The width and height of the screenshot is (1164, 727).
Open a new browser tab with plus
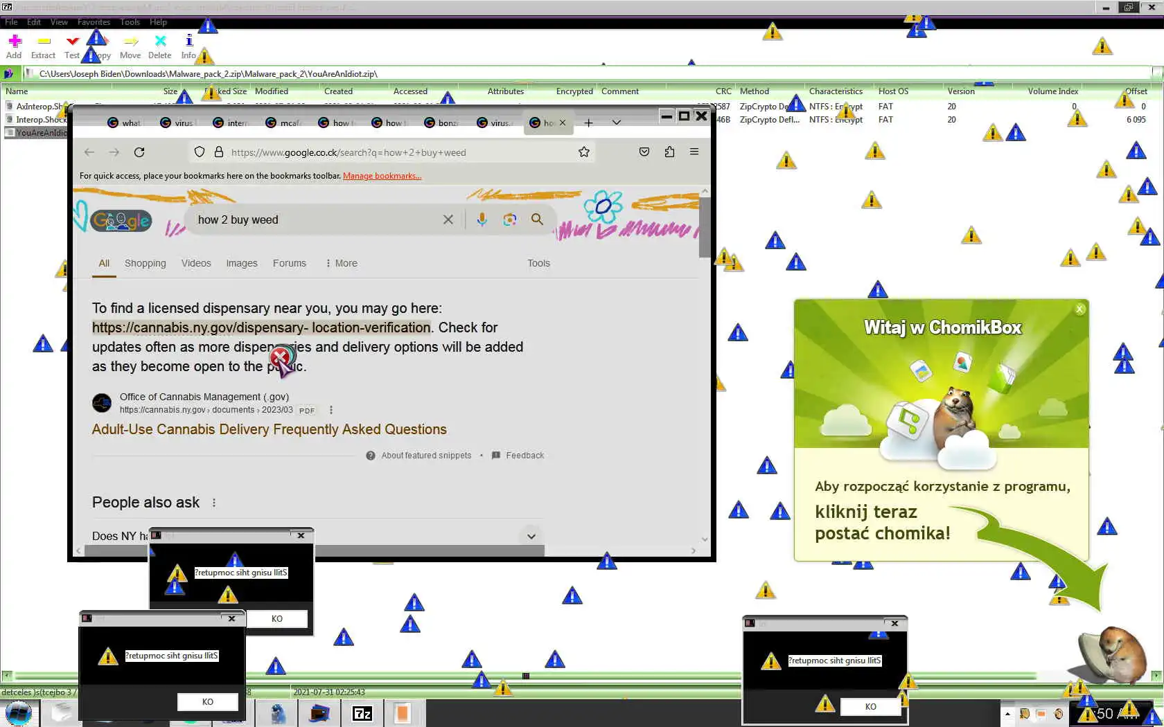(x=588, y=123)
